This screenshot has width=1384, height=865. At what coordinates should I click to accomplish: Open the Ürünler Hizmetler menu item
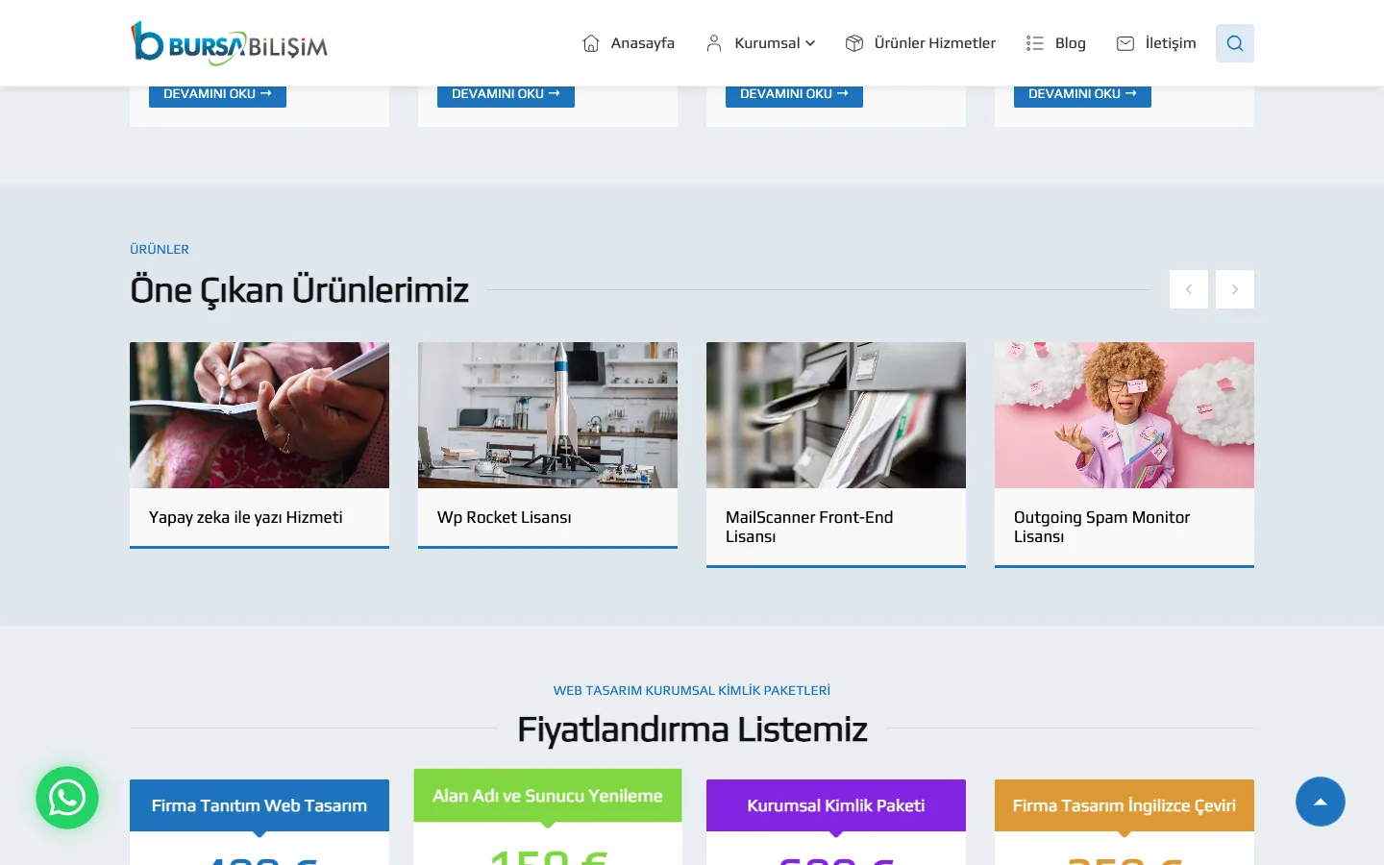click(935, 43)
